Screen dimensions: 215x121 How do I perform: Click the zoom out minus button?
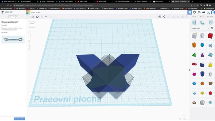click(29, 44)
